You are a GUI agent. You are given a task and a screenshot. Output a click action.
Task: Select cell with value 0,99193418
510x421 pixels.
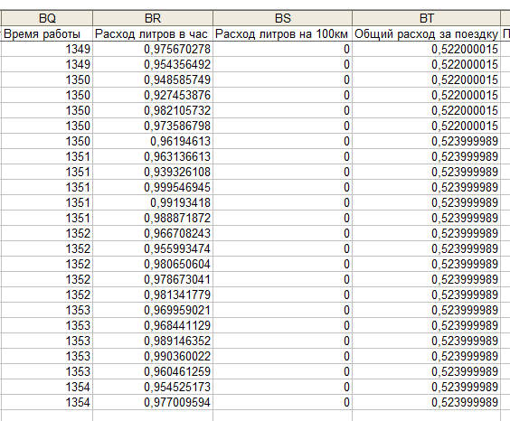pyautogui.click(x=153, y=202)
